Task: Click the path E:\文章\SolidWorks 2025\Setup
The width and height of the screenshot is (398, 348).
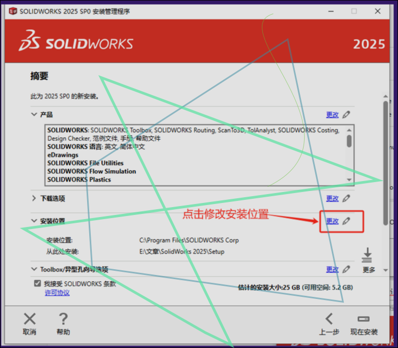Action: pos(182,251)
